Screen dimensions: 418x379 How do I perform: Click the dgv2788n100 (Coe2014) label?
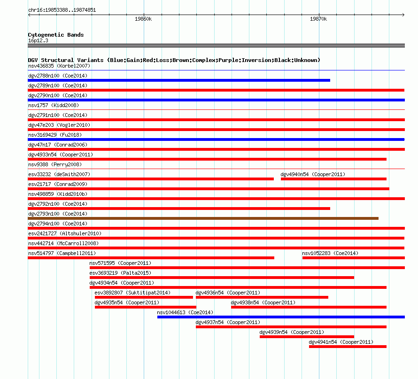[x=58, y=76]
